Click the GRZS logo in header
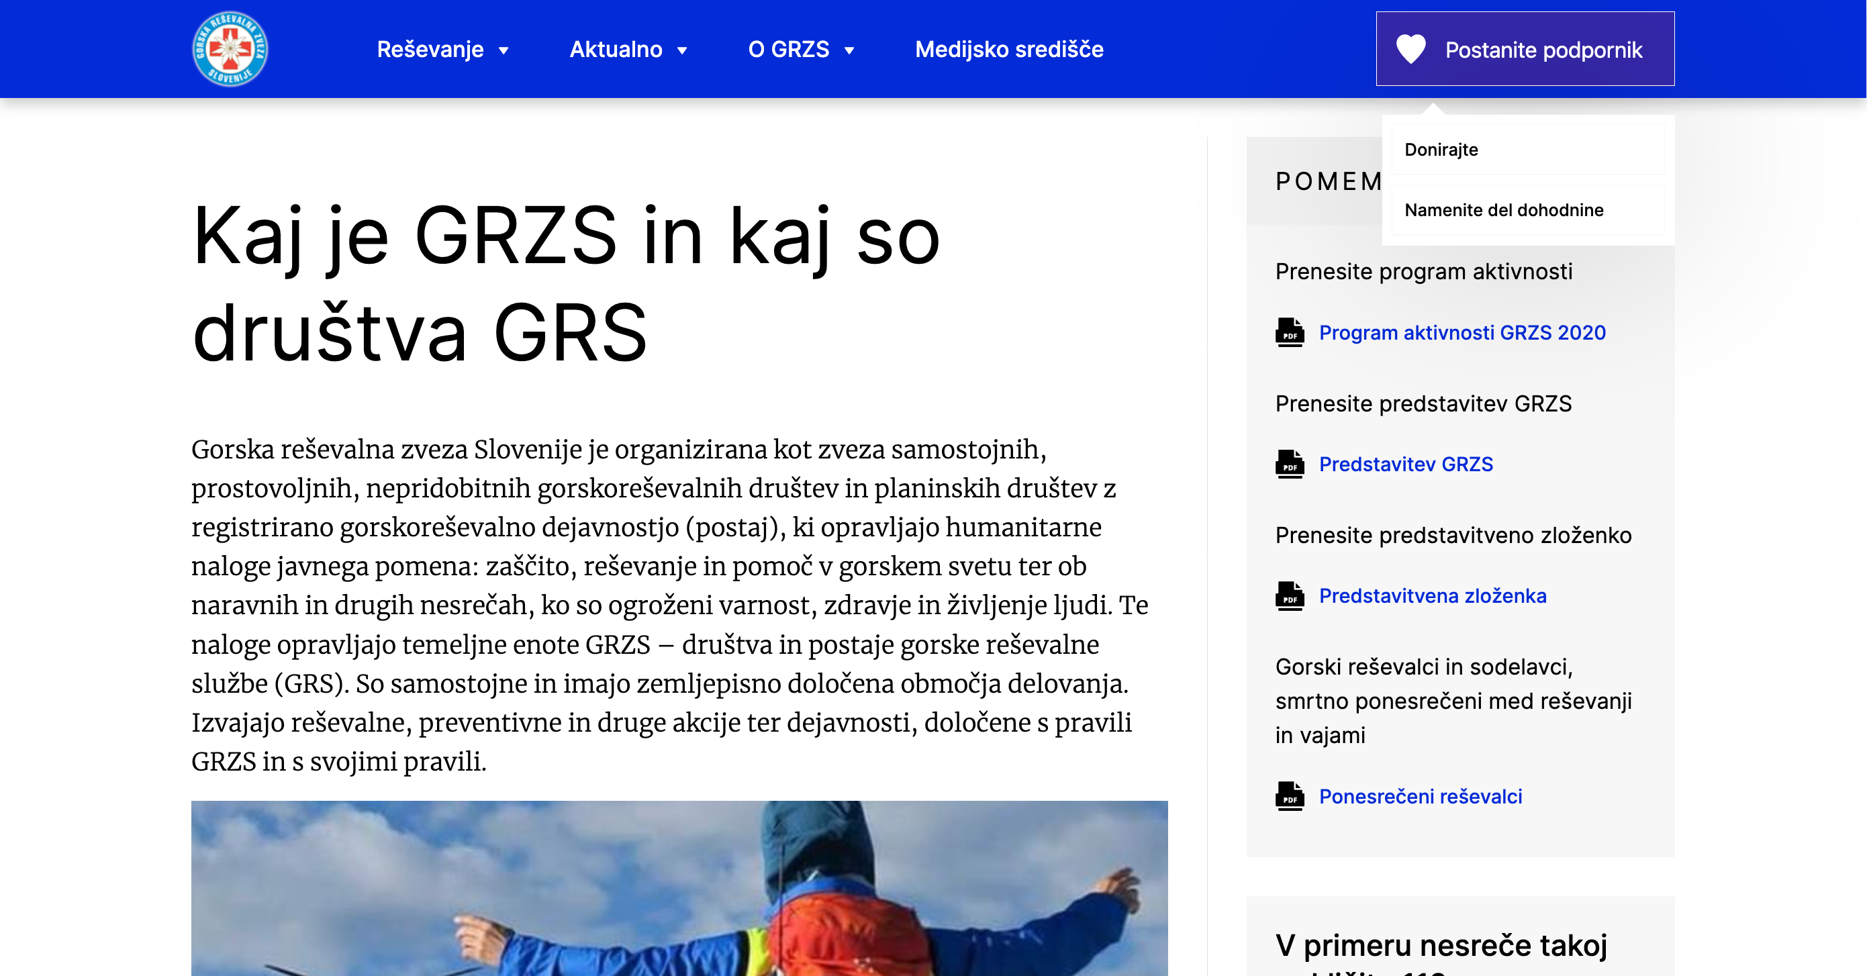 230,48
